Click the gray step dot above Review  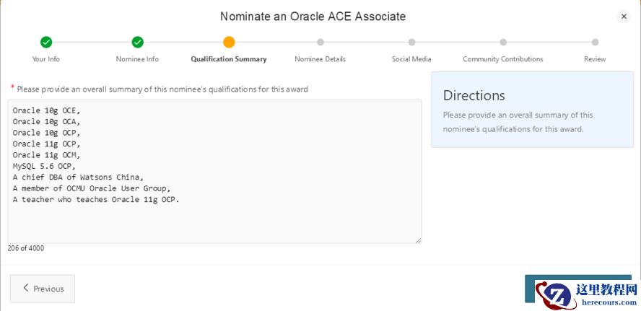(595, 43)
